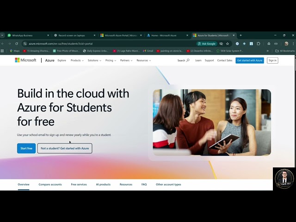Select the Resources section tab
Screen dimensions: 296x222
tap(126, 185)
